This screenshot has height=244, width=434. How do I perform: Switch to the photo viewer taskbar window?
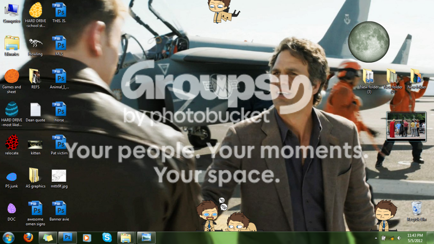[x=146, y=238]
